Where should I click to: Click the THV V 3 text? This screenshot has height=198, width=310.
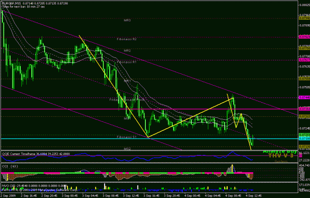(281, 155)
